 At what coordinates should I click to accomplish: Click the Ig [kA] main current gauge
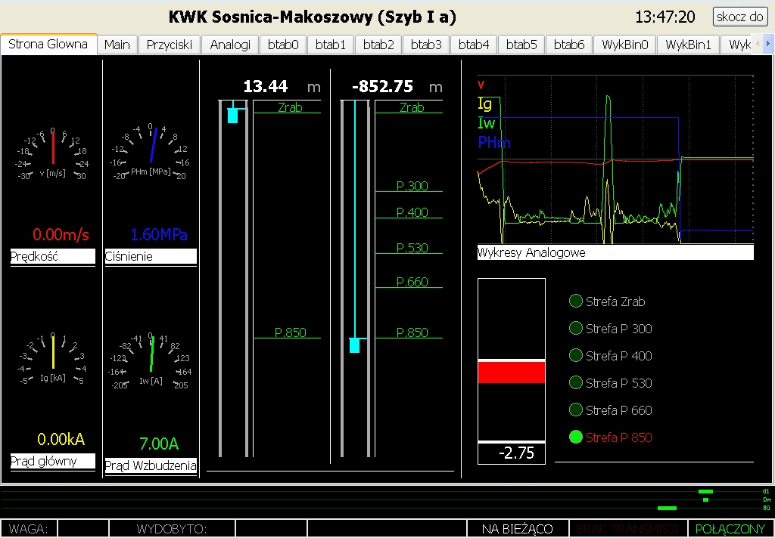click(52, 360)
